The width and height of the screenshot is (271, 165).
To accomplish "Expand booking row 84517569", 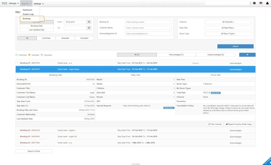I will 30,143.
